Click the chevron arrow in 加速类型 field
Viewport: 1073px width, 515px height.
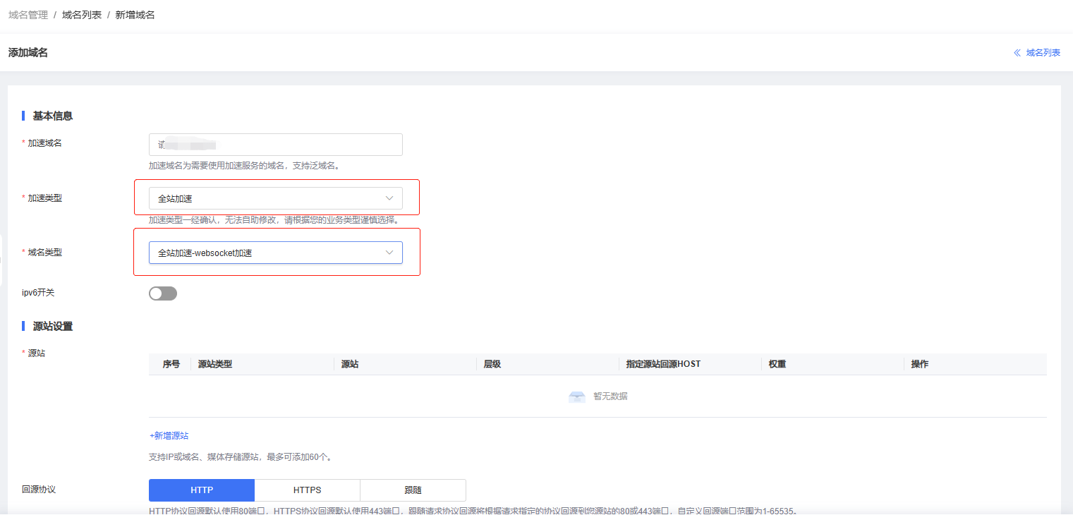pyautogui.click(x=389, y=198)
